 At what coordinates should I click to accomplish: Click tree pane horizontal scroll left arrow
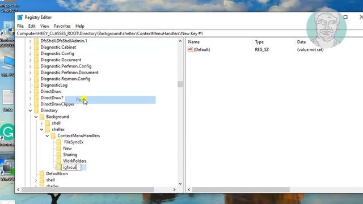coord(19,190)
